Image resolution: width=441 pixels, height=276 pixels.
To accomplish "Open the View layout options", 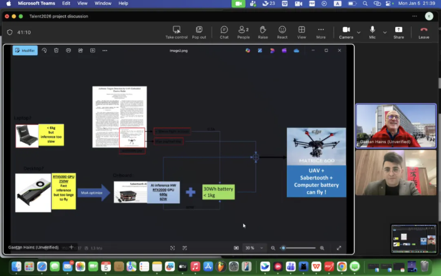I will point(301,32).
